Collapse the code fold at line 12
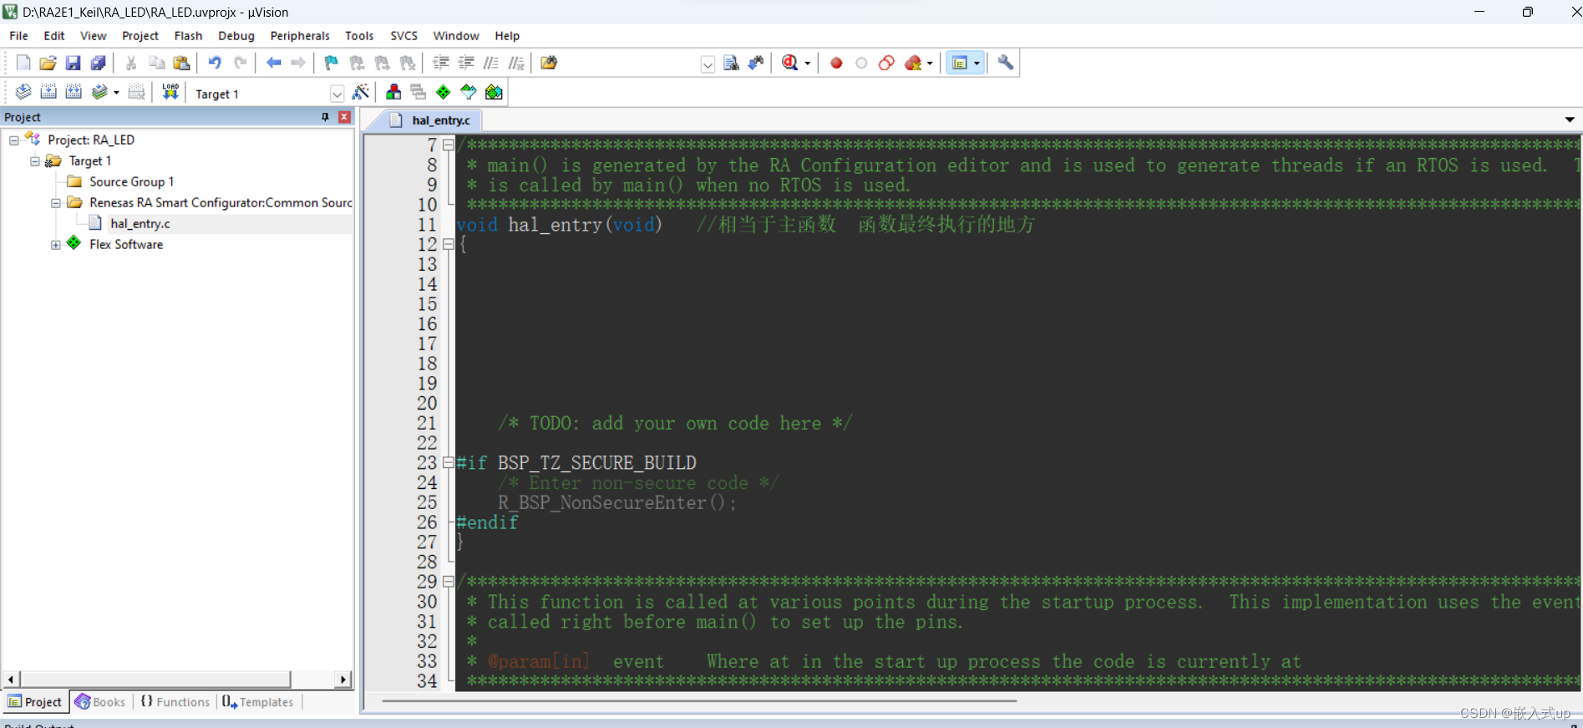Viewport: 1583px width, 728px height. [448, 244]
